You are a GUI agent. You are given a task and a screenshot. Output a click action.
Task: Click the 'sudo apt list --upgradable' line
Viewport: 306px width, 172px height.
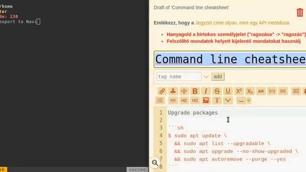click(222, 143)
